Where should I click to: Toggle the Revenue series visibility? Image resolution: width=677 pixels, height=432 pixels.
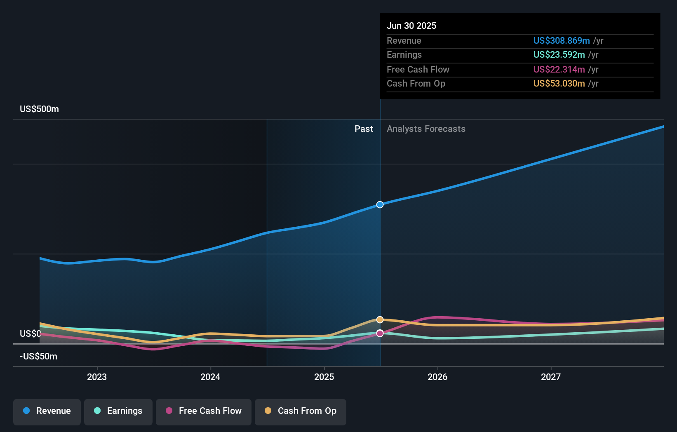(x=47, y=411)
